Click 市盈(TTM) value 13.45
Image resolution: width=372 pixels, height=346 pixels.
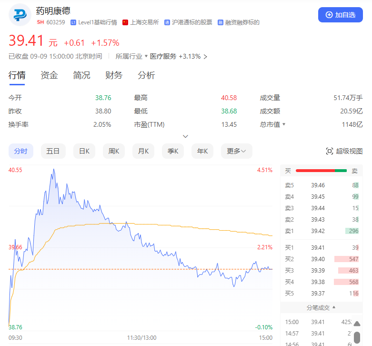[x=229, y=124]
